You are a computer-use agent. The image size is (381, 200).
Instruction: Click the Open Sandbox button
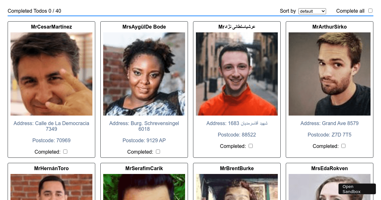(357, 189)
